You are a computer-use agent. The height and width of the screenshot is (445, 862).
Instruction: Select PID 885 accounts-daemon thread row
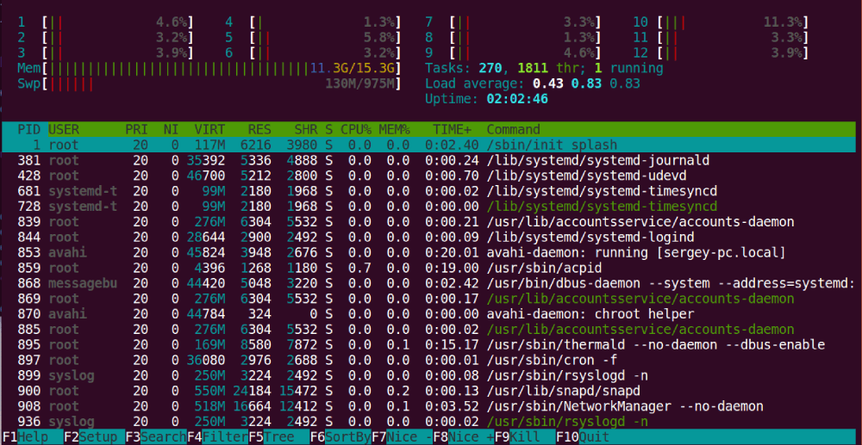(x=428, y=330)
